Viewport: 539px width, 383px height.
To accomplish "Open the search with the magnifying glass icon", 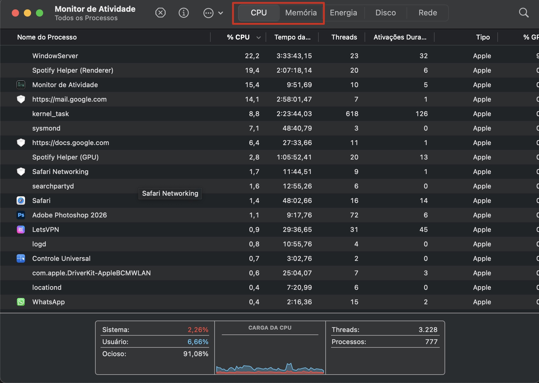I will click(524, 13).
